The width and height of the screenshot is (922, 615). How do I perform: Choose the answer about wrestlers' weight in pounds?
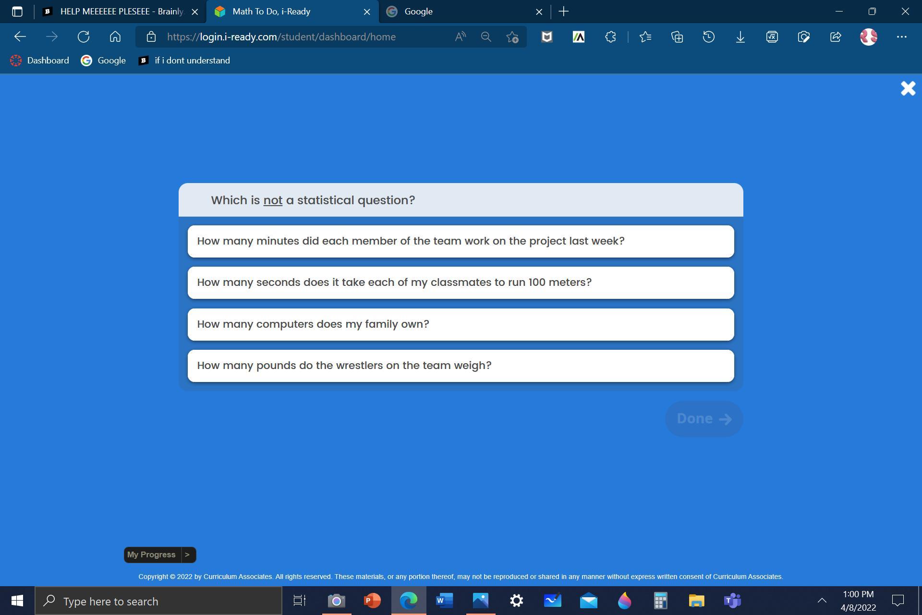coord(461,366)
